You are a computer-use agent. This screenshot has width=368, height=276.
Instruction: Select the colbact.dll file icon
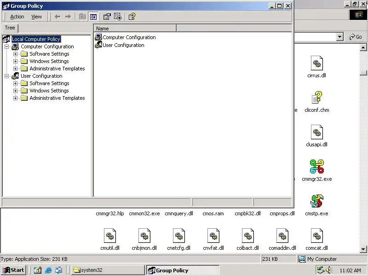(248, 236)
